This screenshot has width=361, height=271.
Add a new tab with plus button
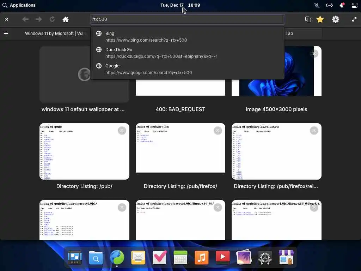tap(6, 34)
